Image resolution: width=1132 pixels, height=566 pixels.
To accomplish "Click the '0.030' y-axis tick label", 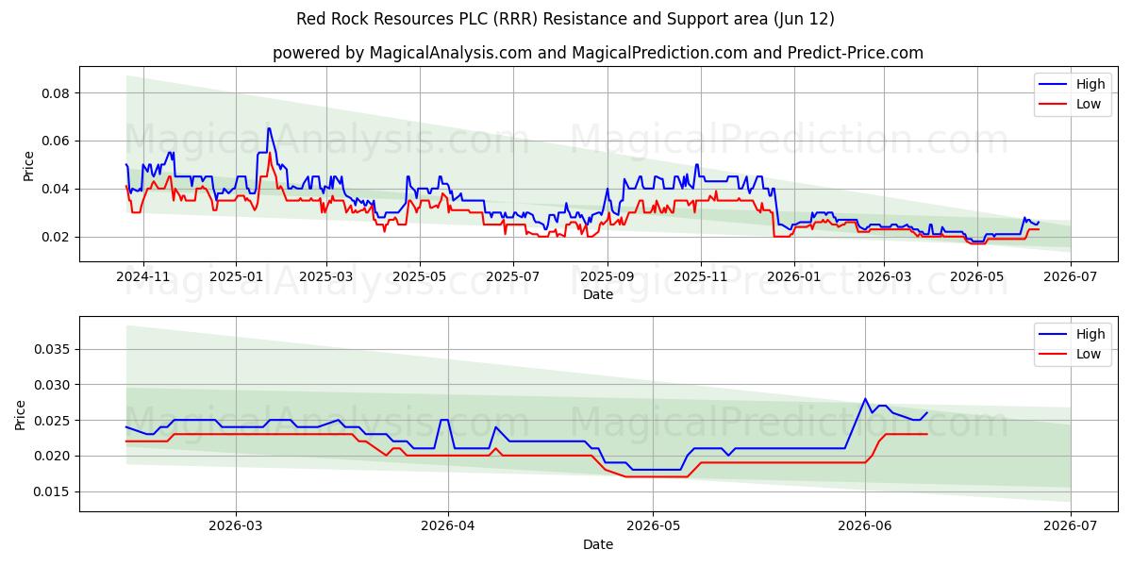I will coord(54,385).
